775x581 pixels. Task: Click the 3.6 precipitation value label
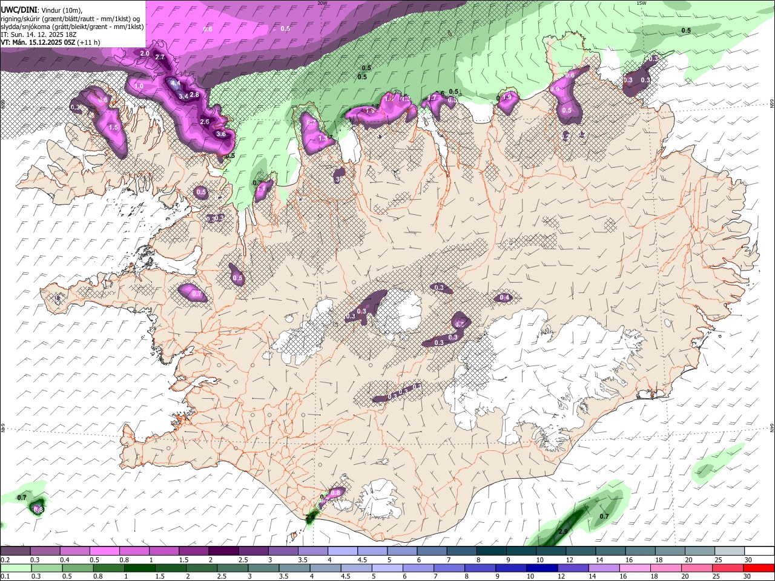click(221, 134)
